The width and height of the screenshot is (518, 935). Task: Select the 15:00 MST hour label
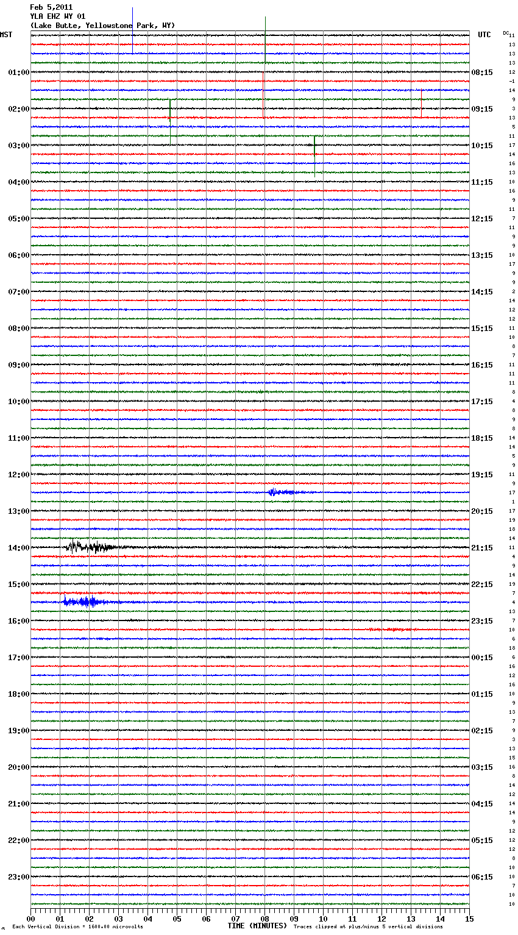tap(19, 585)
